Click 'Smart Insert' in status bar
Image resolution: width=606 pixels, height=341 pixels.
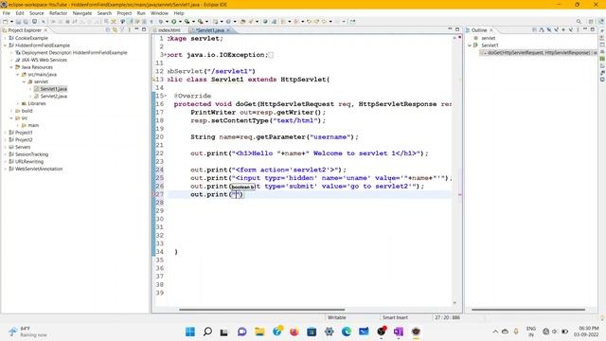tap(395, 317)
